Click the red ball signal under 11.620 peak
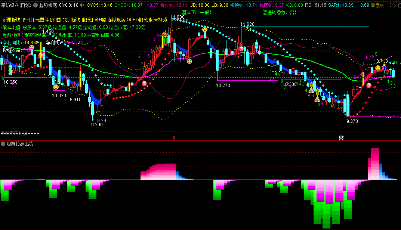Image resolution: width=401 pixels, height=230 pixels. (x=241, y=49)
